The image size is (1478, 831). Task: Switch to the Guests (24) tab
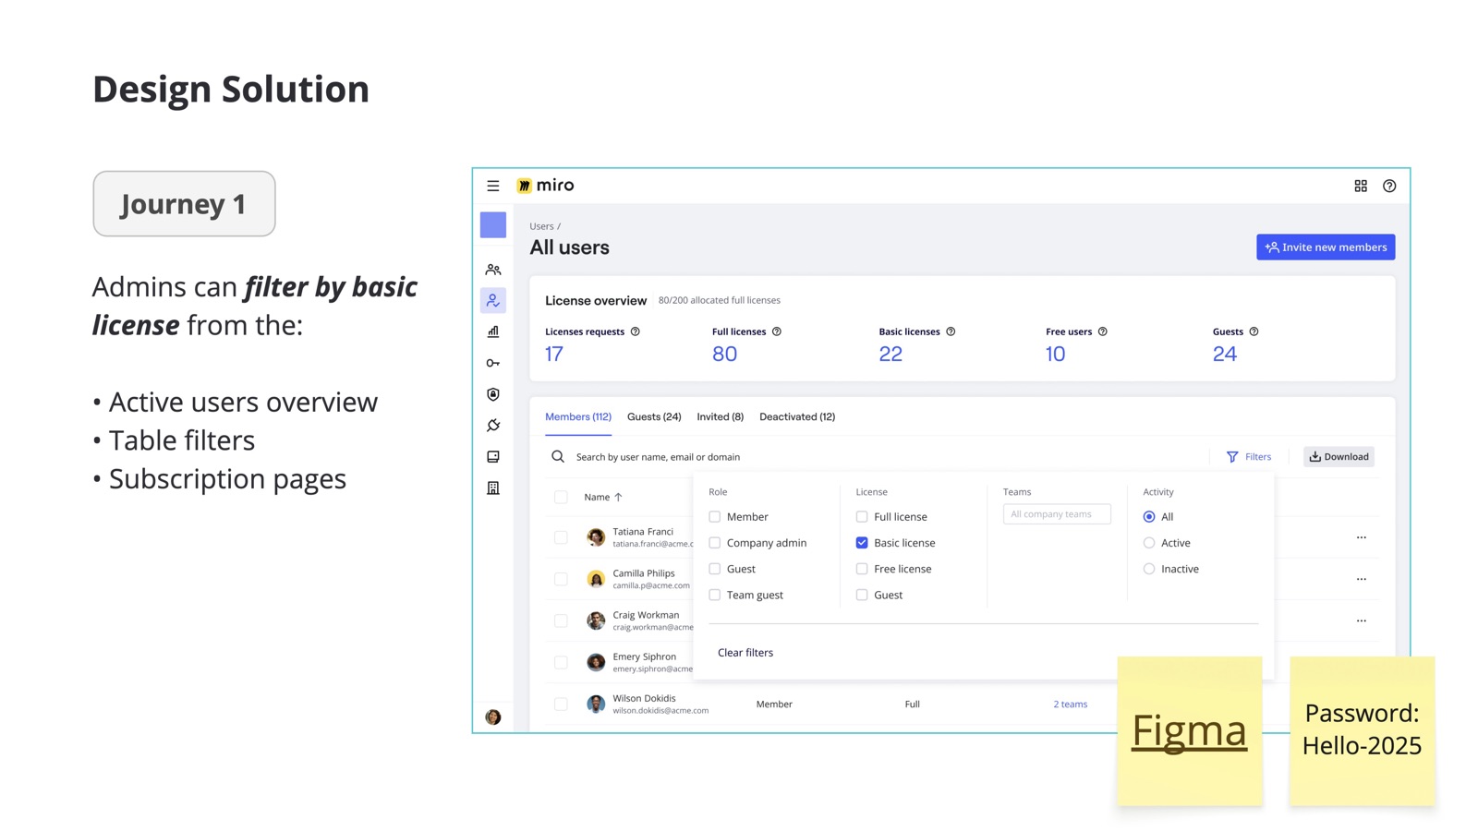point(654,416)
